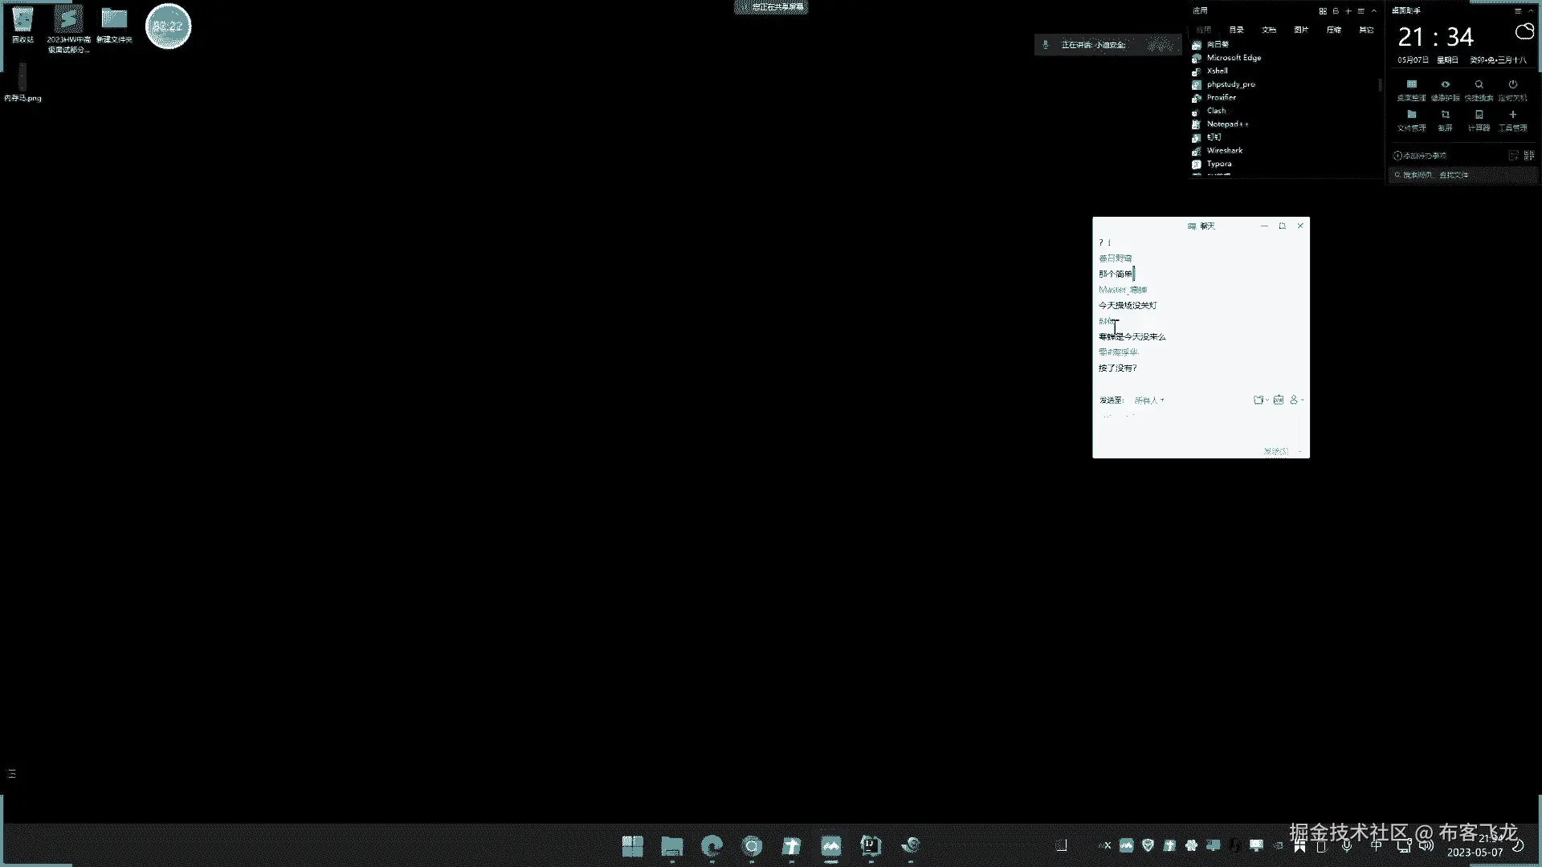Collapse the app panel with the chevron-up arrow
Image resolution: width=1542 pixels, height=867 pixels.
tap(1374, 11)
